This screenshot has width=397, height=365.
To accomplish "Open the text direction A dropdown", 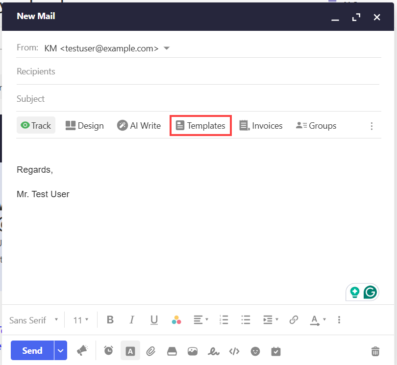I will (x=318, y=320).
